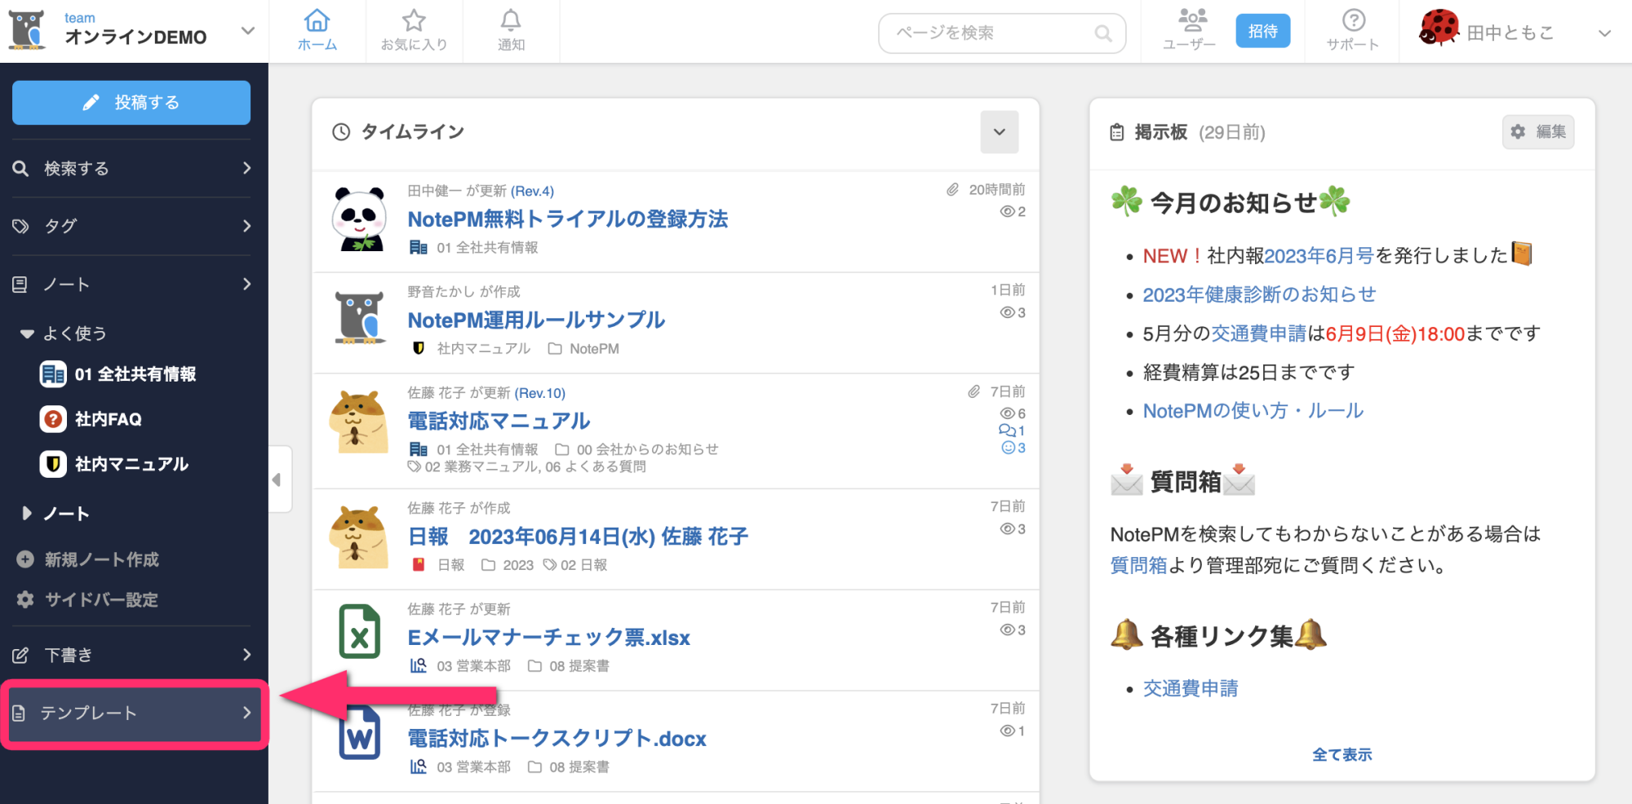Click the Excel file icon in timeline
The width and height of the screenshot is (1632, 804).
359,631
